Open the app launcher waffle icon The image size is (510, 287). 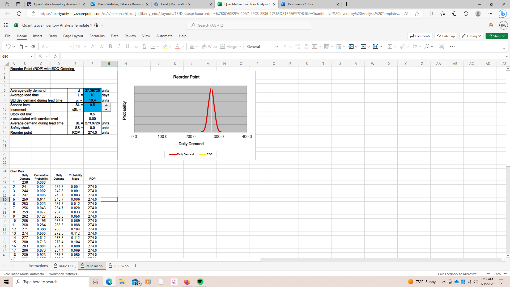pos(6,25)
